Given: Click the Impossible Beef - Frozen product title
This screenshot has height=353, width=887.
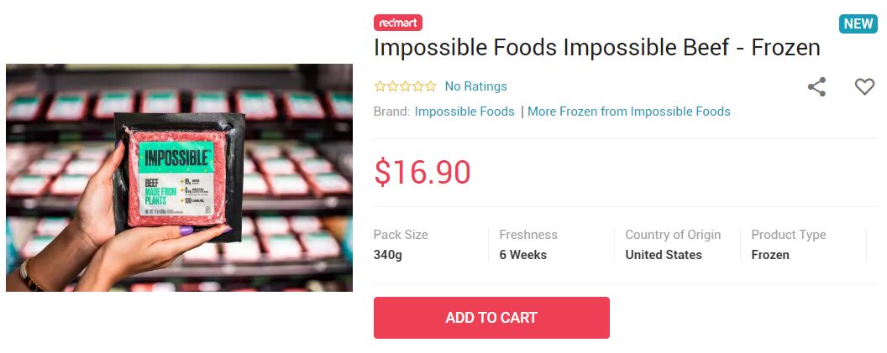Looking at the screenshot, I should (596, 48).
